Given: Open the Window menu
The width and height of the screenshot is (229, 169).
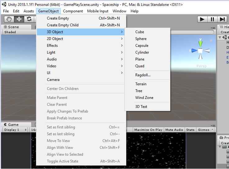Looking at the screenshot, I should click(119, 11).
